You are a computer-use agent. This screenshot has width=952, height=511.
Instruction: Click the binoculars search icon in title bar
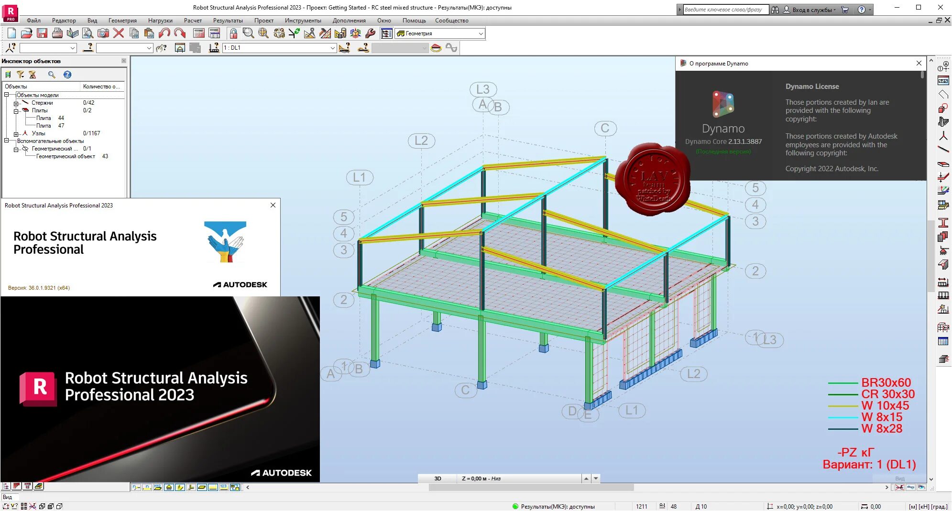tap(775, 10)
